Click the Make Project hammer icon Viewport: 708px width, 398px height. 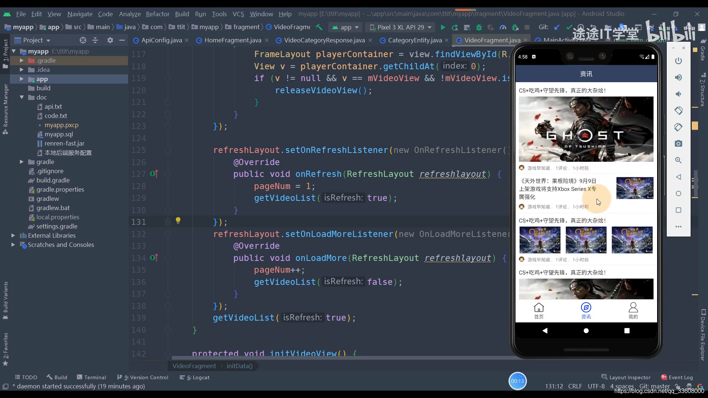pos(319,27)
